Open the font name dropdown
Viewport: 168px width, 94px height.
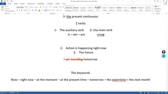(25, 7)
